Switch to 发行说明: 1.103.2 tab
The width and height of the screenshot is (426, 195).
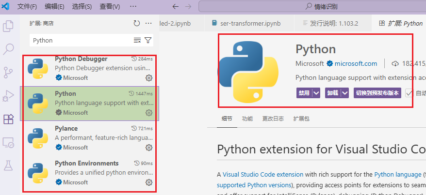332,23
